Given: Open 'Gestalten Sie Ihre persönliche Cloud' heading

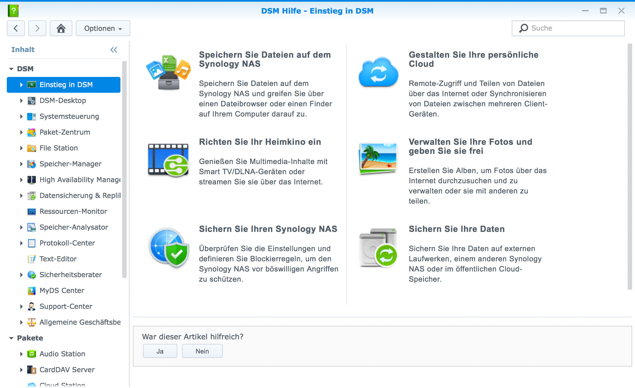Looking at the screenshot, I should click(x=474, y=59).
